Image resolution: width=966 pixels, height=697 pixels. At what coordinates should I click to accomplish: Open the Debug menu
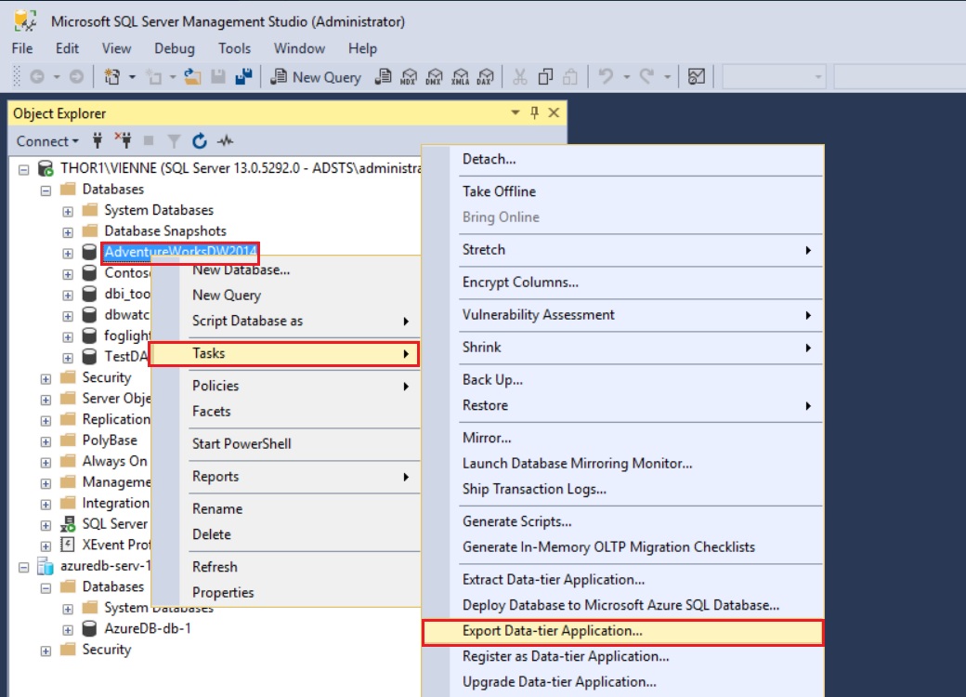click(x=175, y=48)
